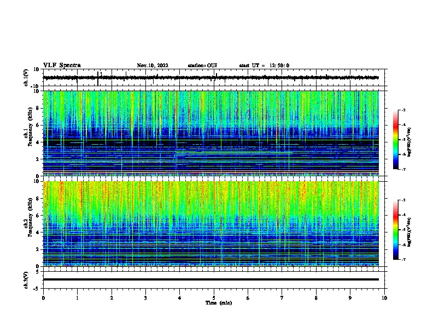Screen dimensions: 433x334
Task: Click time axis tick label "3"
Action: coord(145,298)
